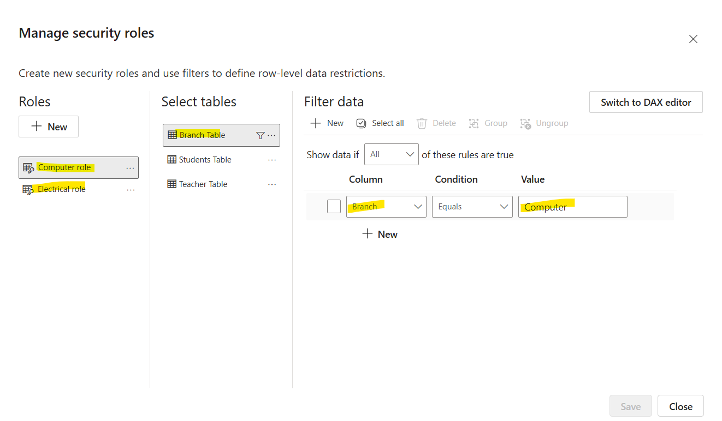
Task: Select the Electrical role
Action: [60, 189]
